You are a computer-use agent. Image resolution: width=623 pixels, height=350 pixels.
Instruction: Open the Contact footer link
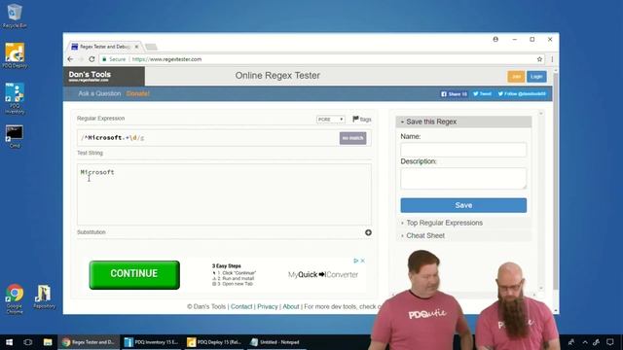click(241, 307)
